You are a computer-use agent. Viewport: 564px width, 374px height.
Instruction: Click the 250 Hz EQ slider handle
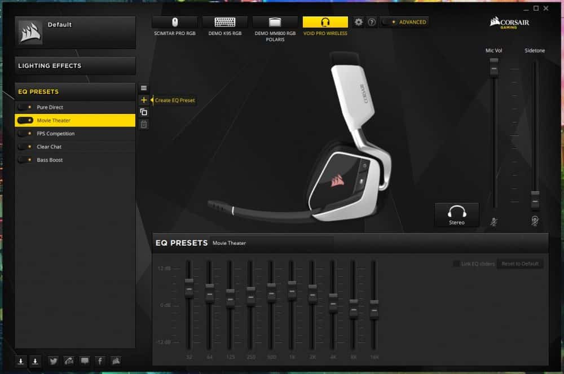click(x=251, y=297)
